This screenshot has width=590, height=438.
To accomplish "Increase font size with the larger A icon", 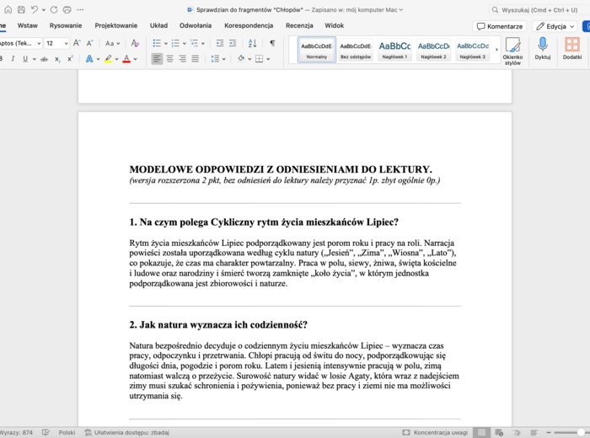I will point(77,43).
